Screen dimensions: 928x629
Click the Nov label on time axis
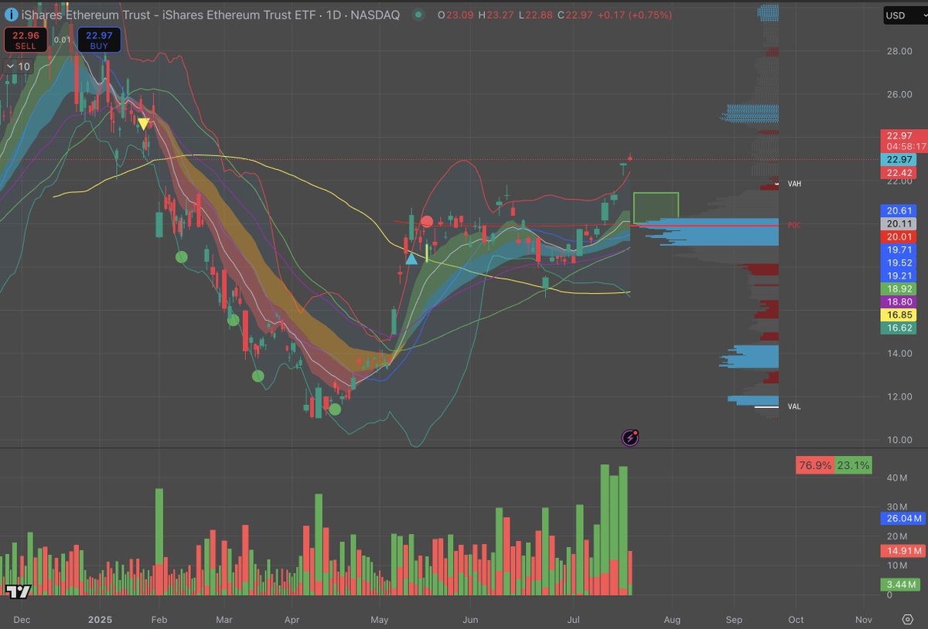coord(865,620)
